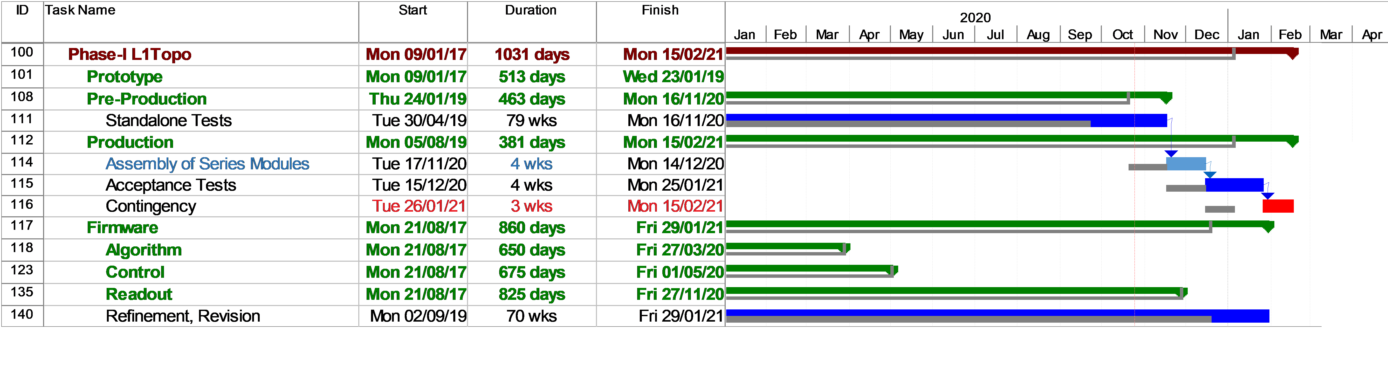Open the Assembly of Series Modules link
The height and width of the screenshot is (374, 1388).
tap(208, 164)
